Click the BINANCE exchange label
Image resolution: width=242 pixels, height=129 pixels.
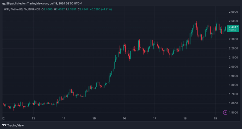[x=34, y=9]
